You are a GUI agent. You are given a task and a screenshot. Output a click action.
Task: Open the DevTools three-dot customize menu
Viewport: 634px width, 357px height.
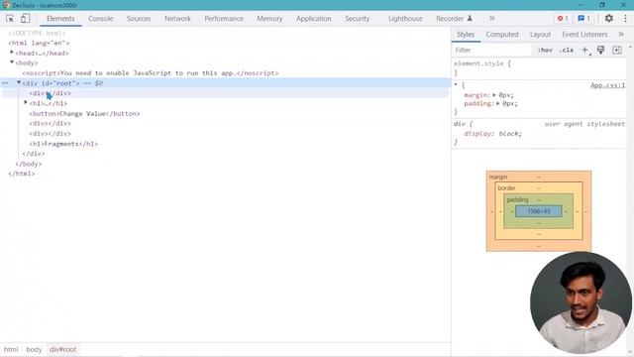point(625,18)
